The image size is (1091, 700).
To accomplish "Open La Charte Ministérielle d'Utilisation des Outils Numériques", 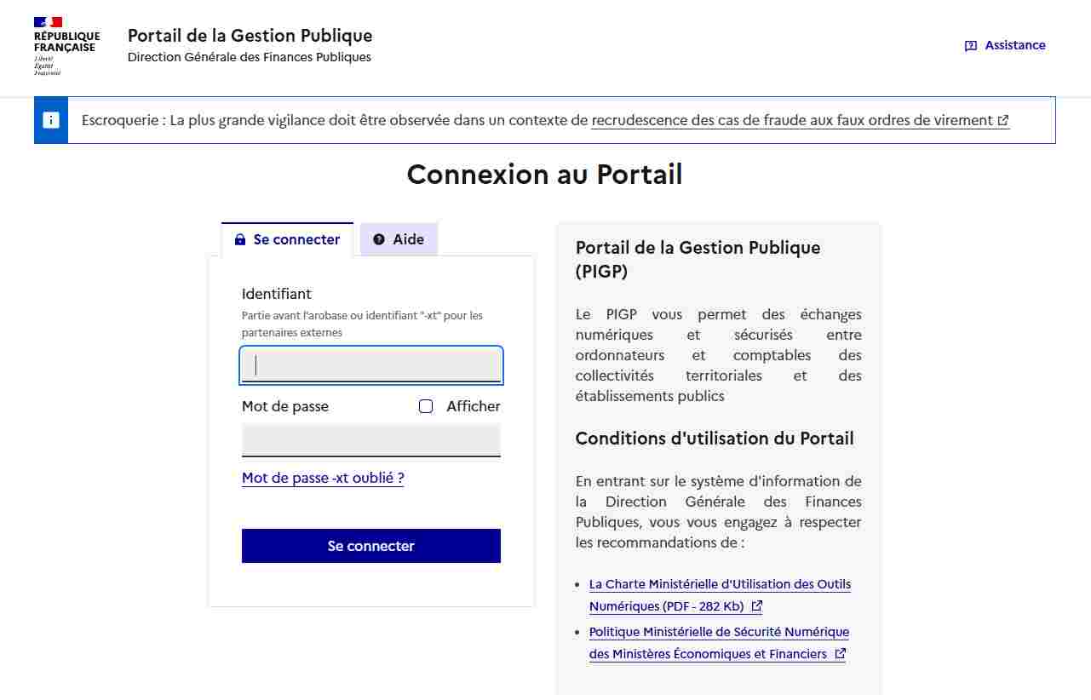I will (x=720, y=595).
